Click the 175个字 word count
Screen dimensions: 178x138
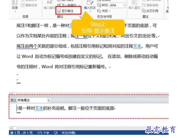43,133
